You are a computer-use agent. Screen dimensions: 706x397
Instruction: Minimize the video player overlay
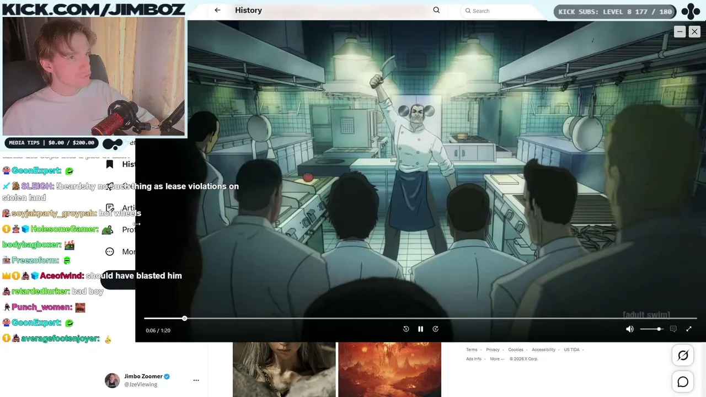(680, 32)
